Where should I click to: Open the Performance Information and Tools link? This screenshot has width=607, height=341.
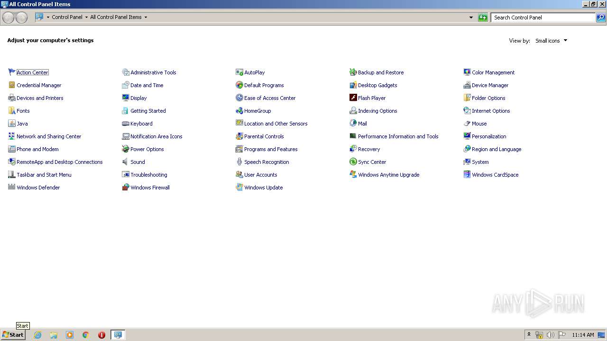(x=398, y=136)
